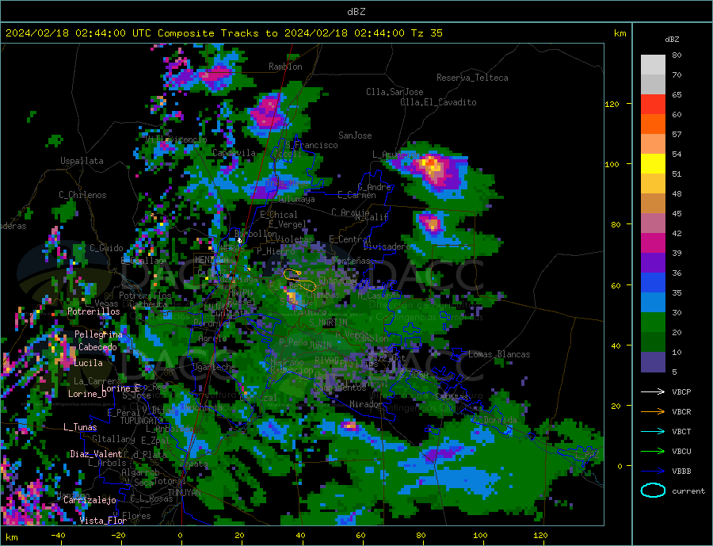713x546 pixels.
Task: Click the TUPUNGATO city label
Action: (142, 421)
